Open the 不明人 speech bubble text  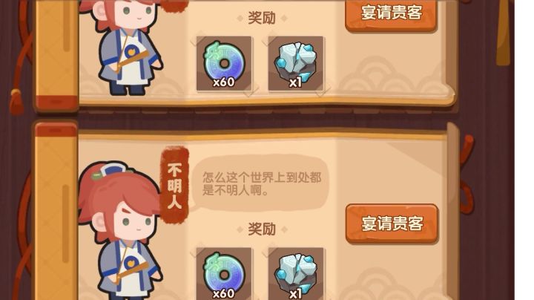click(262, 183)
